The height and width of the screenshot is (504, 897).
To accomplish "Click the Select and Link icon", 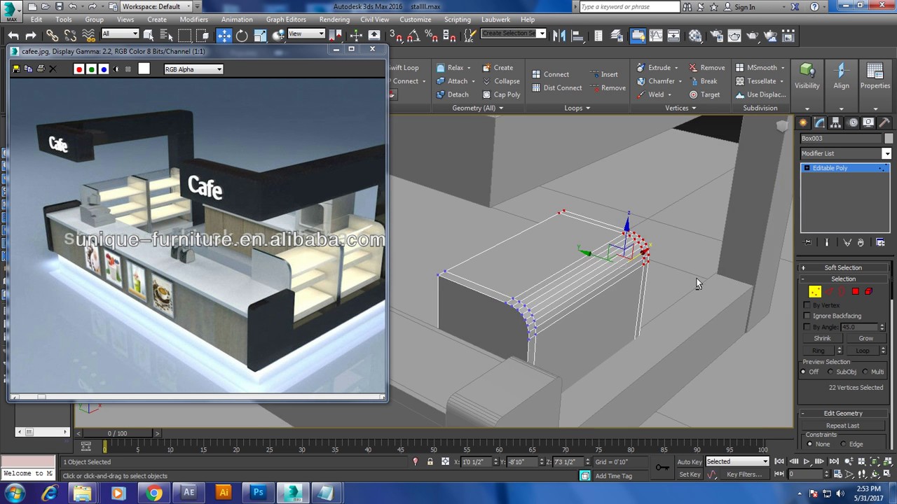I will [x=53, y=35].
